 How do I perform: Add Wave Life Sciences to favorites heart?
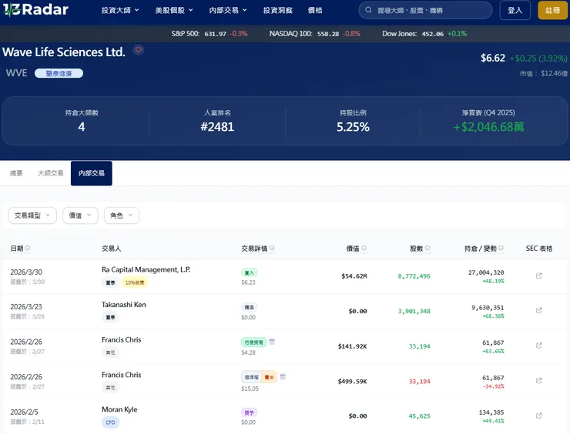coord(139,50)
